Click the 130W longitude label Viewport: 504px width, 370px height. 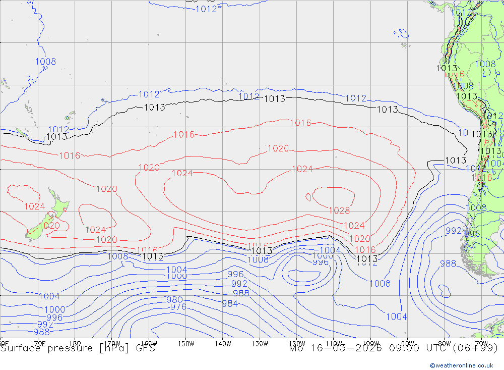(260, 344)
